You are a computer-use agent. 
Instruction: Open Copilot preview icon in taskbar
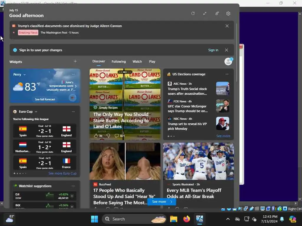[293, 219]
